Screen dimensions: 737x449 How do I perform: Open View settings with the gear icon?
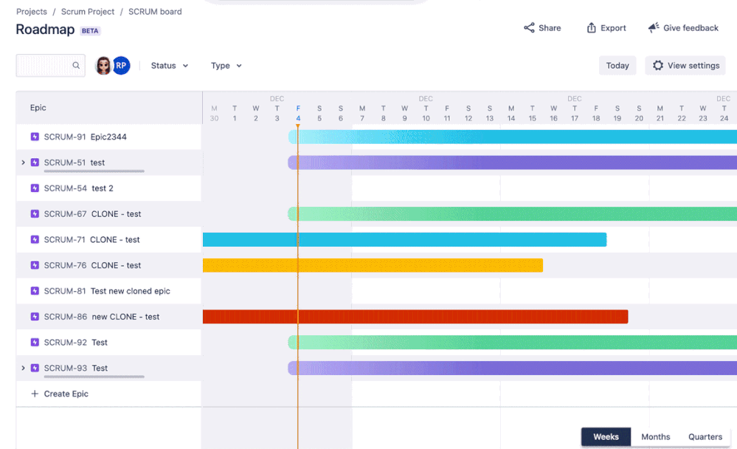point(657,65)
